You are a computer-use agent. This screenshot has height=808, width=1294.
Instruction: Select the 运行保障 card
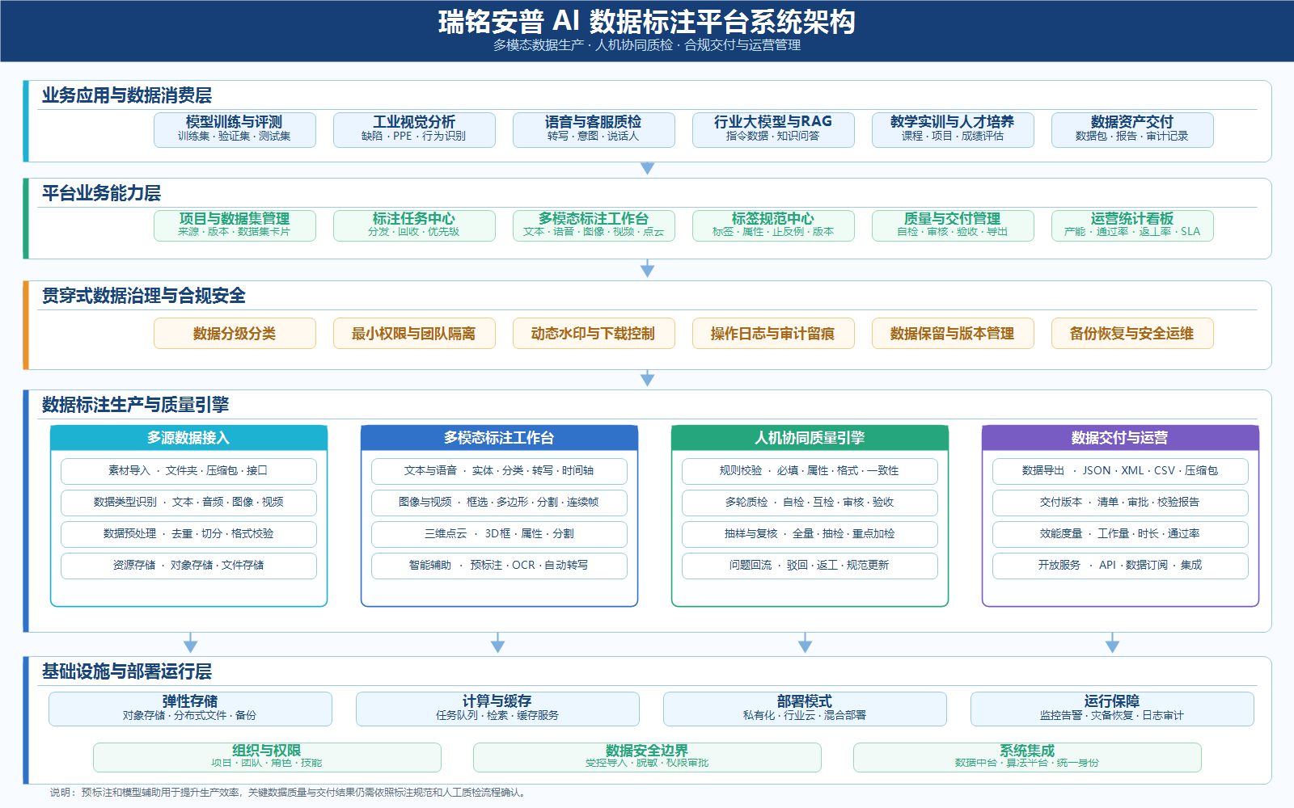click(x=1112, y=709)
